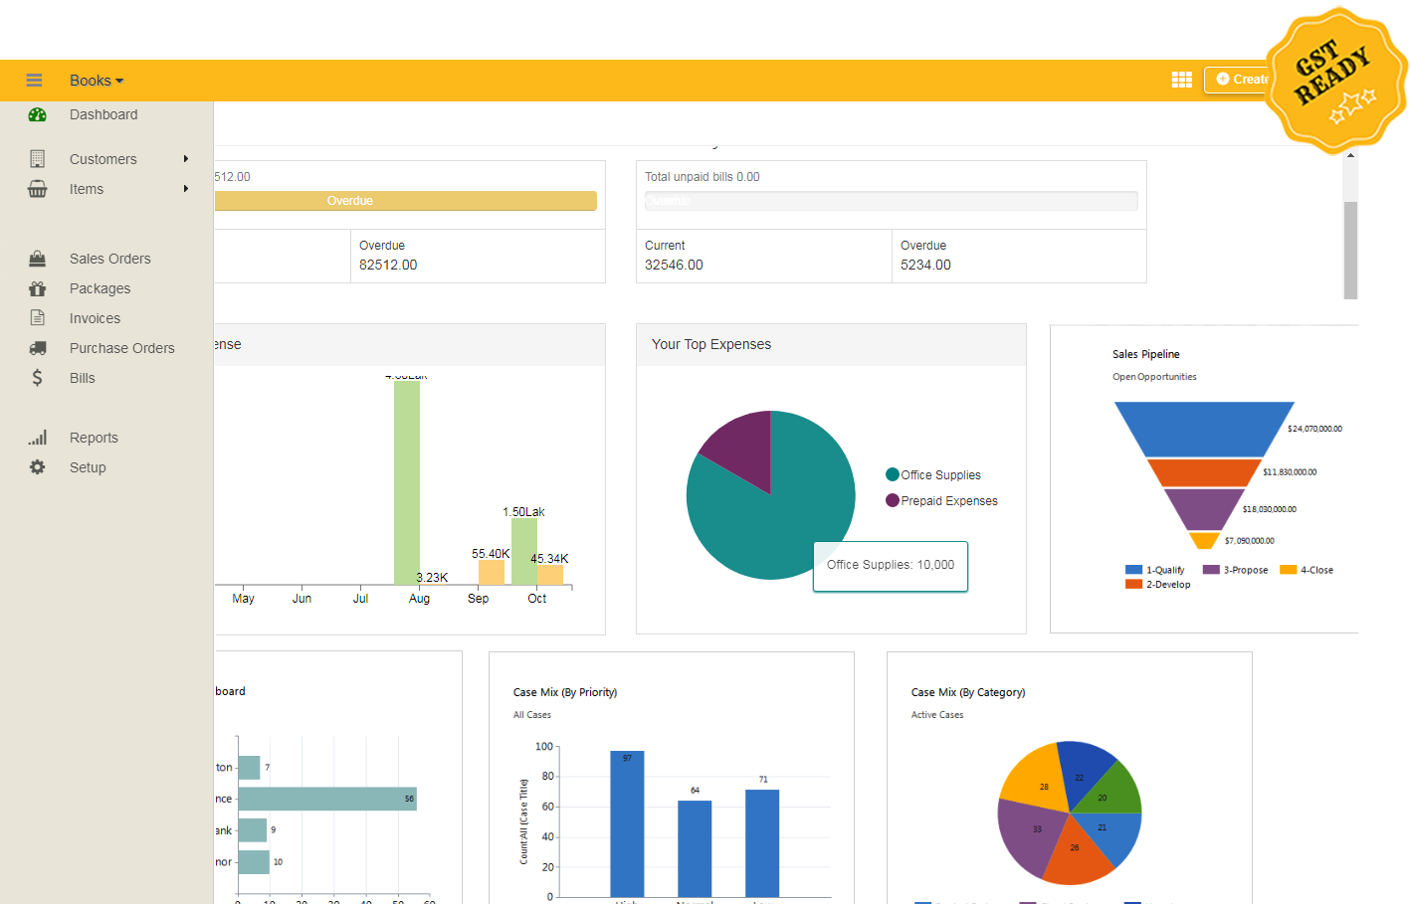The height and width of the screenshot is (904, 1410).
Task: Open Setup in sidebar
Action: (x=88, y=467)
